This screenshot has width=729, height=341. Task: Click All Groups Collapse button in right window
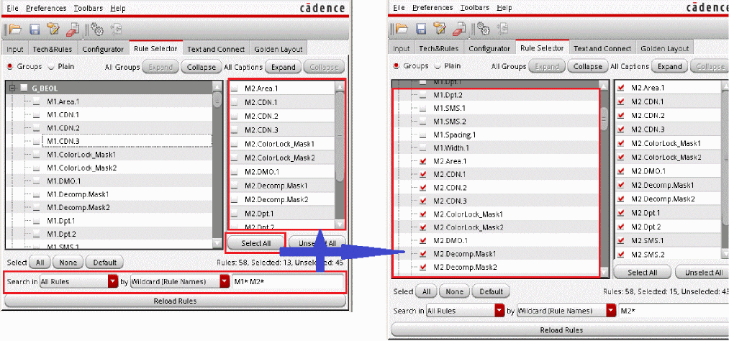tap(588, 66)
